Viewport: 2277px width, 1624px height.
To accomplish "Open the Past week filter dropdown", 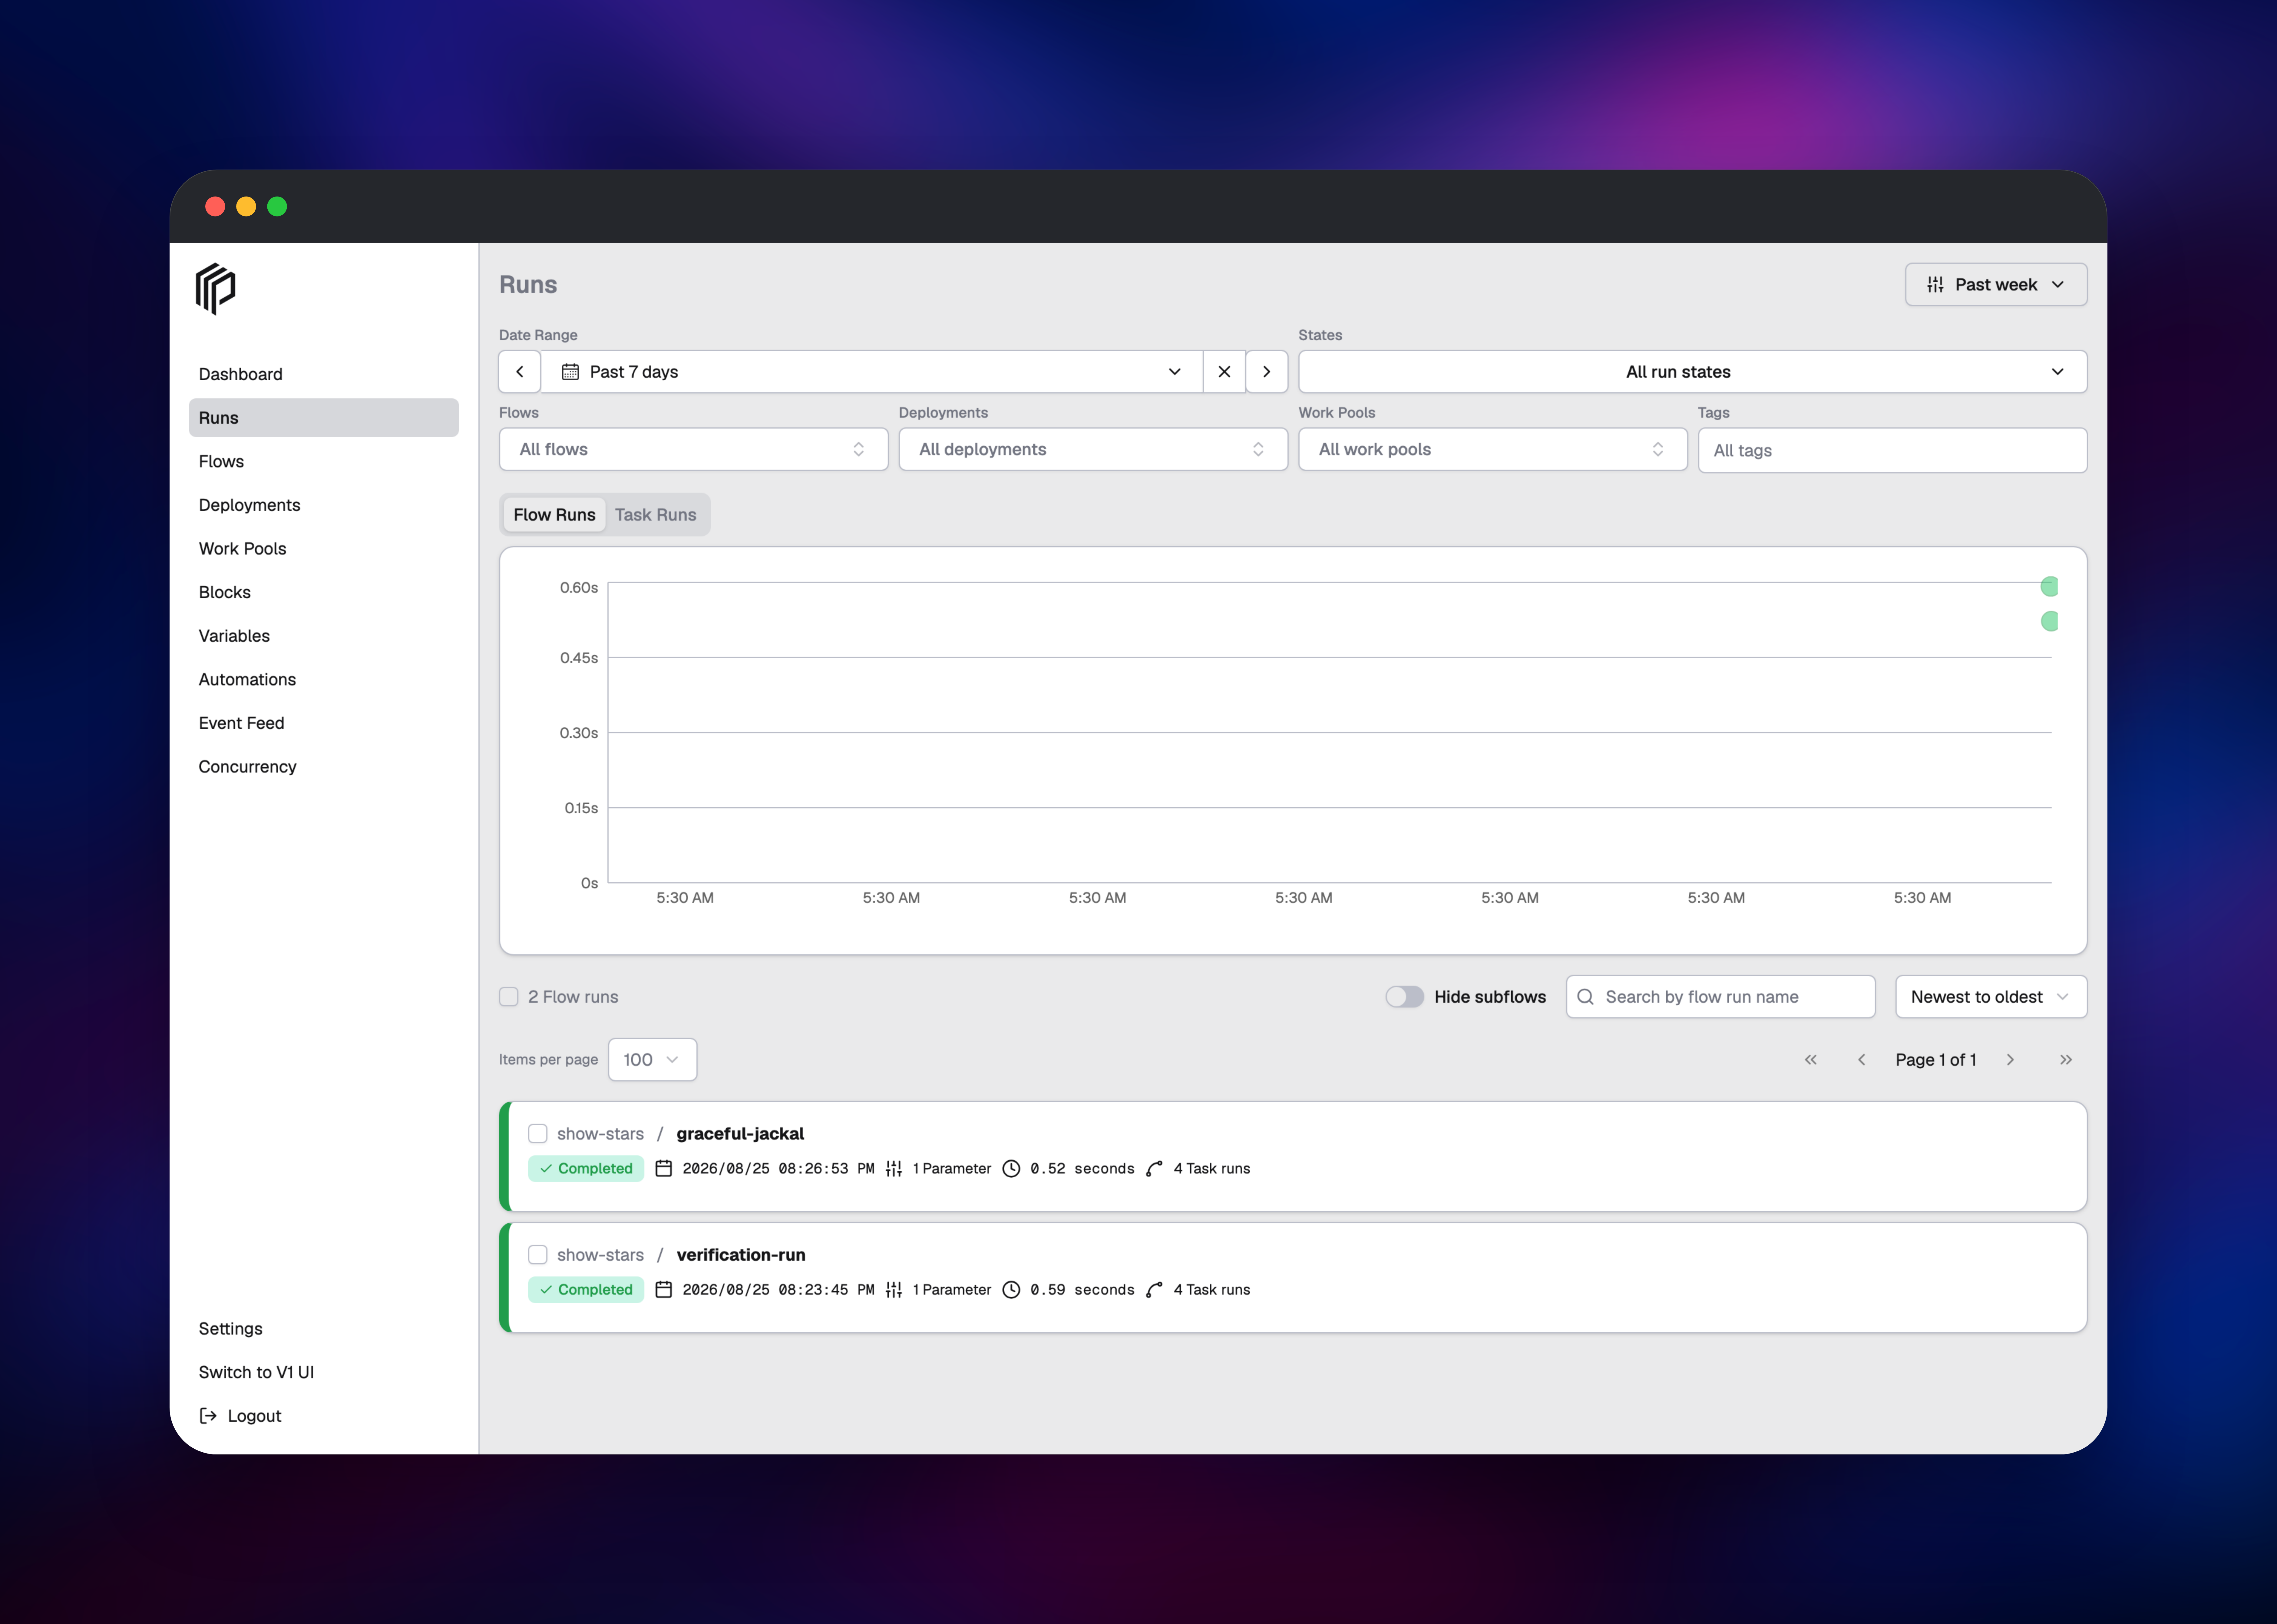I will (1996, 285).
